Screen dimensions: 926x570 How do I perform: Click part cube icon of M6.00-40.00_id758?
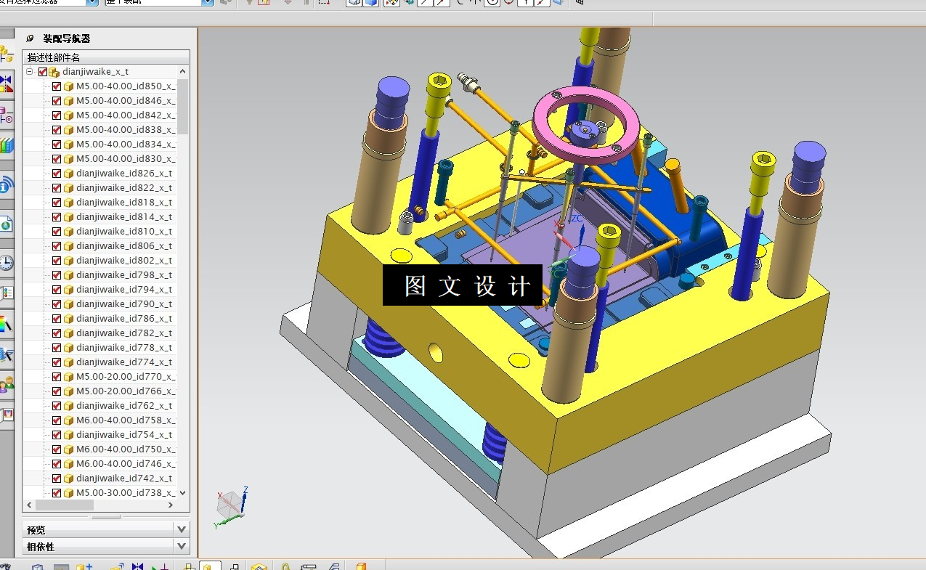[69, 420]
